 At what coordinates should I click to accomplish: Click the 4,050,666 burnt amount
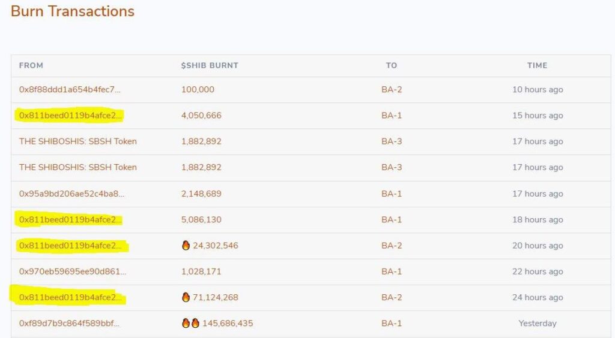pyautogui.click(x=201, y=116)
